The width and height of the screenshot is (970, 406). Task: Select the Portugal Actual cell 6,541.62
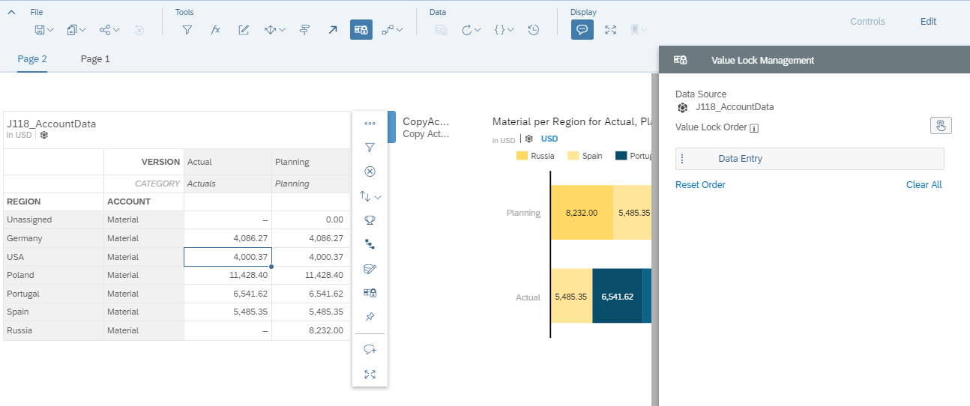(228, 294)
